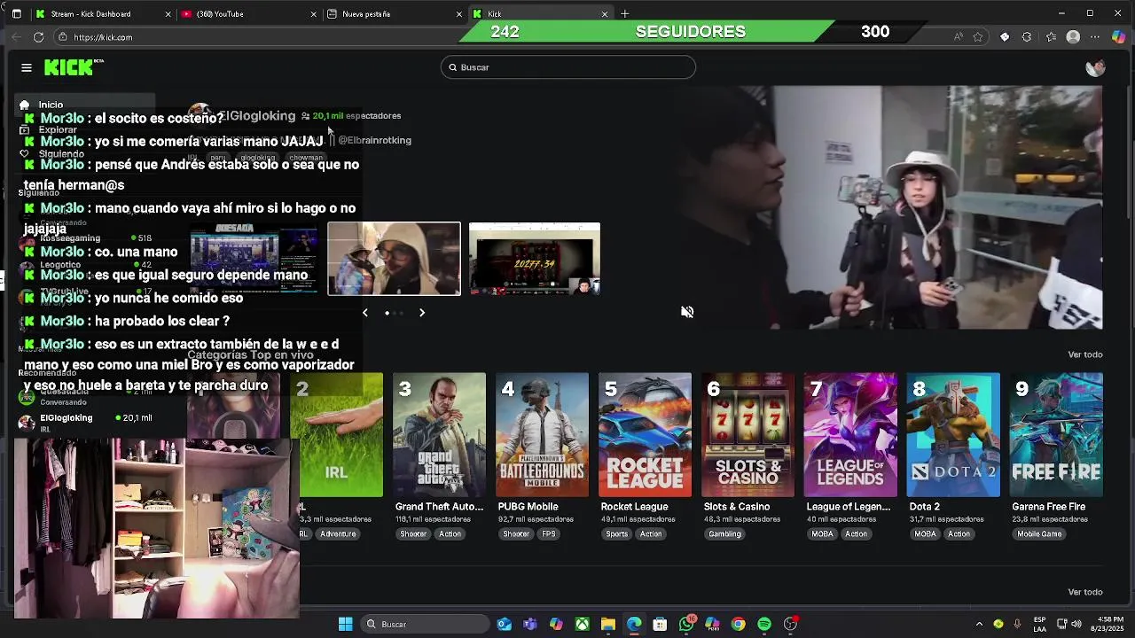Open the Rocket League category card
Viewport: 1135px width, 638px height.
pos(645,434)
